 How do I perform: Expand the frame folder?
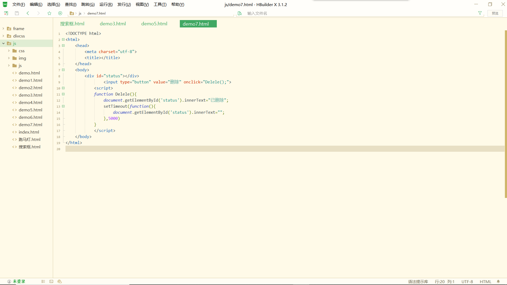(3, 28)
